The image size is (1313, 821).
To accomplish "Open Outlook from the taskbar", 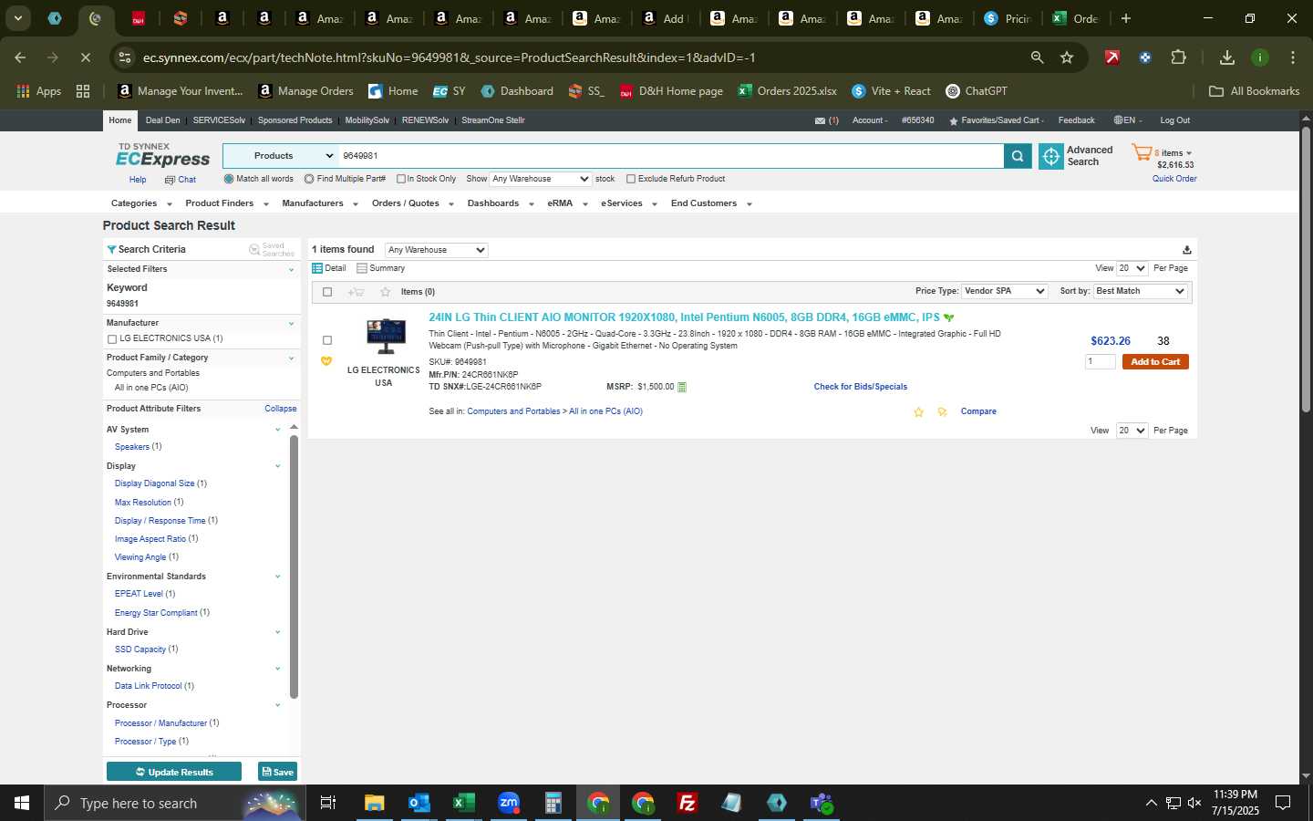I will [x=419, y=803].
